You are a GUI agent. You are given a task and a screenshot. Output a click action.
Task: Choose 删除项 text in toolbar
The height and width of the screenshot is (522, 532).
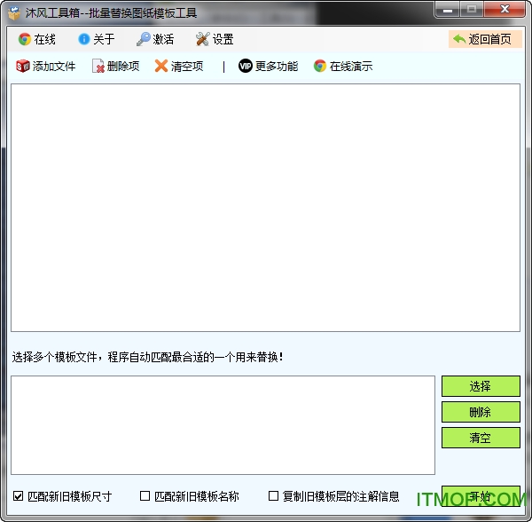123,67
